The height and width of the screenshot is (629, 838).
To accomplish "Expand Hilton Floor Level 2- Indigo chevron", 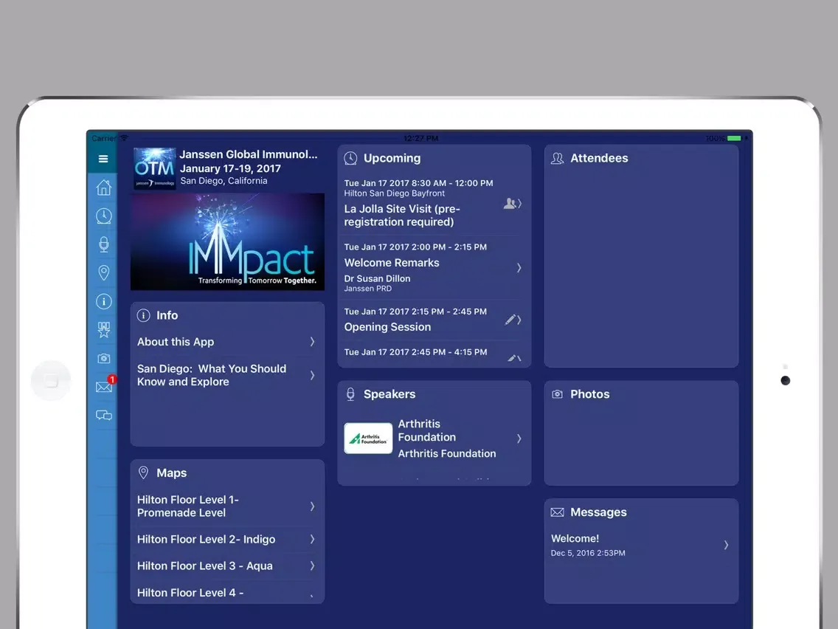I will pos(312,539).
